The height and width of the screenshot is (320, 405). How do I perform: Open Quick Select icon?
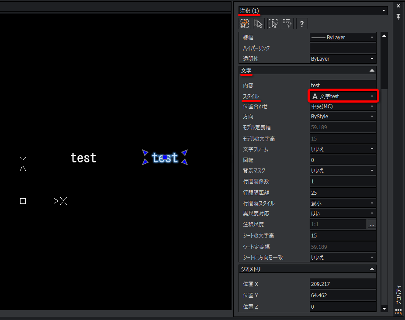click(287, 24)
